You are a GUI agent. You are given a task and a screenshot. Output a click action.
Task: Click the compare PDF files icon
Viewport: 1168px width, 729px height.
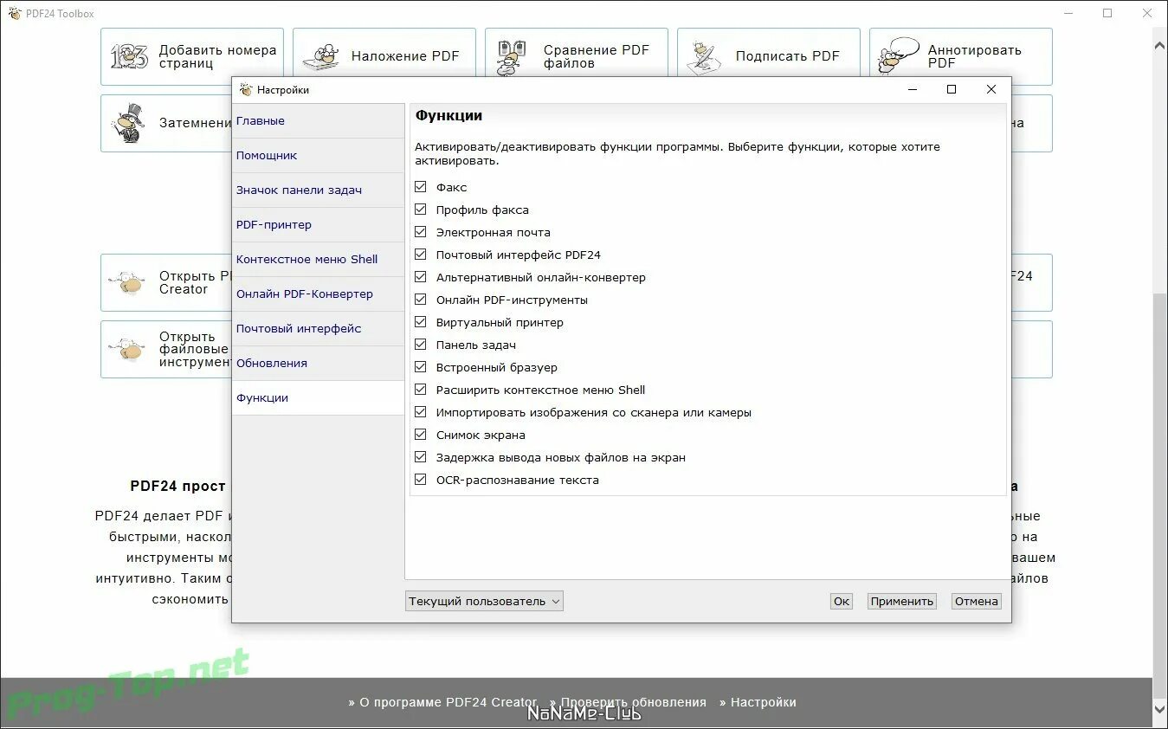pyautogui.click(x=513, y=57)
